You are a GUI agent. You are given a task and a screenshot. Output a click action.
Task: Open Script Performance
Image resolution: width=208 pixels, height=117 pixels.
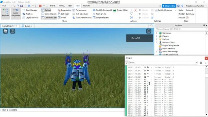pos(82,18)
